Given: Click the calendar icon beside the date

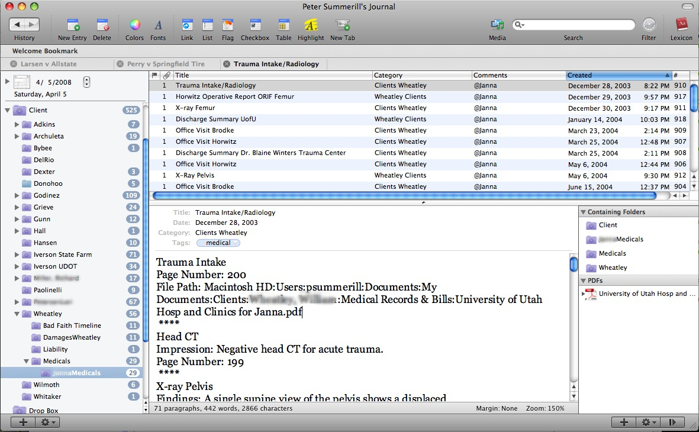Looking at the screenshot, I should point(22,82).
